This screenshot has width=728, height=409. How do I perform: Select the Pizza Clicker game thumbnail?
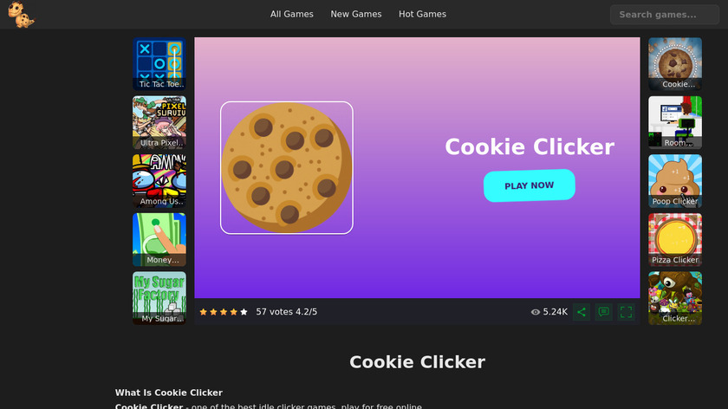(x=675, y=239)
